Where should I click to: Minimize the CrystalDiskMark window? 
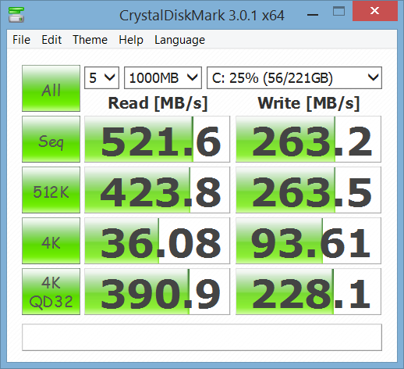313,14
